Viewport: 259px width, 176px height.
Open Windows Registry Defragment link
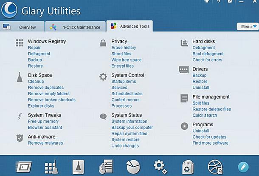point(39,54)
